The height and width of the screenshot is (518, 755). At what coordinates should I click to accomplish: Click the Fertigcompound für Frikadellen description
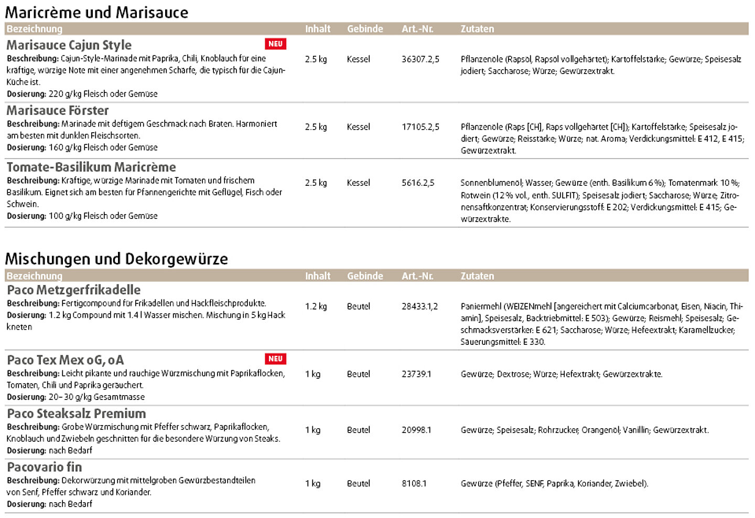coord(136,303)
